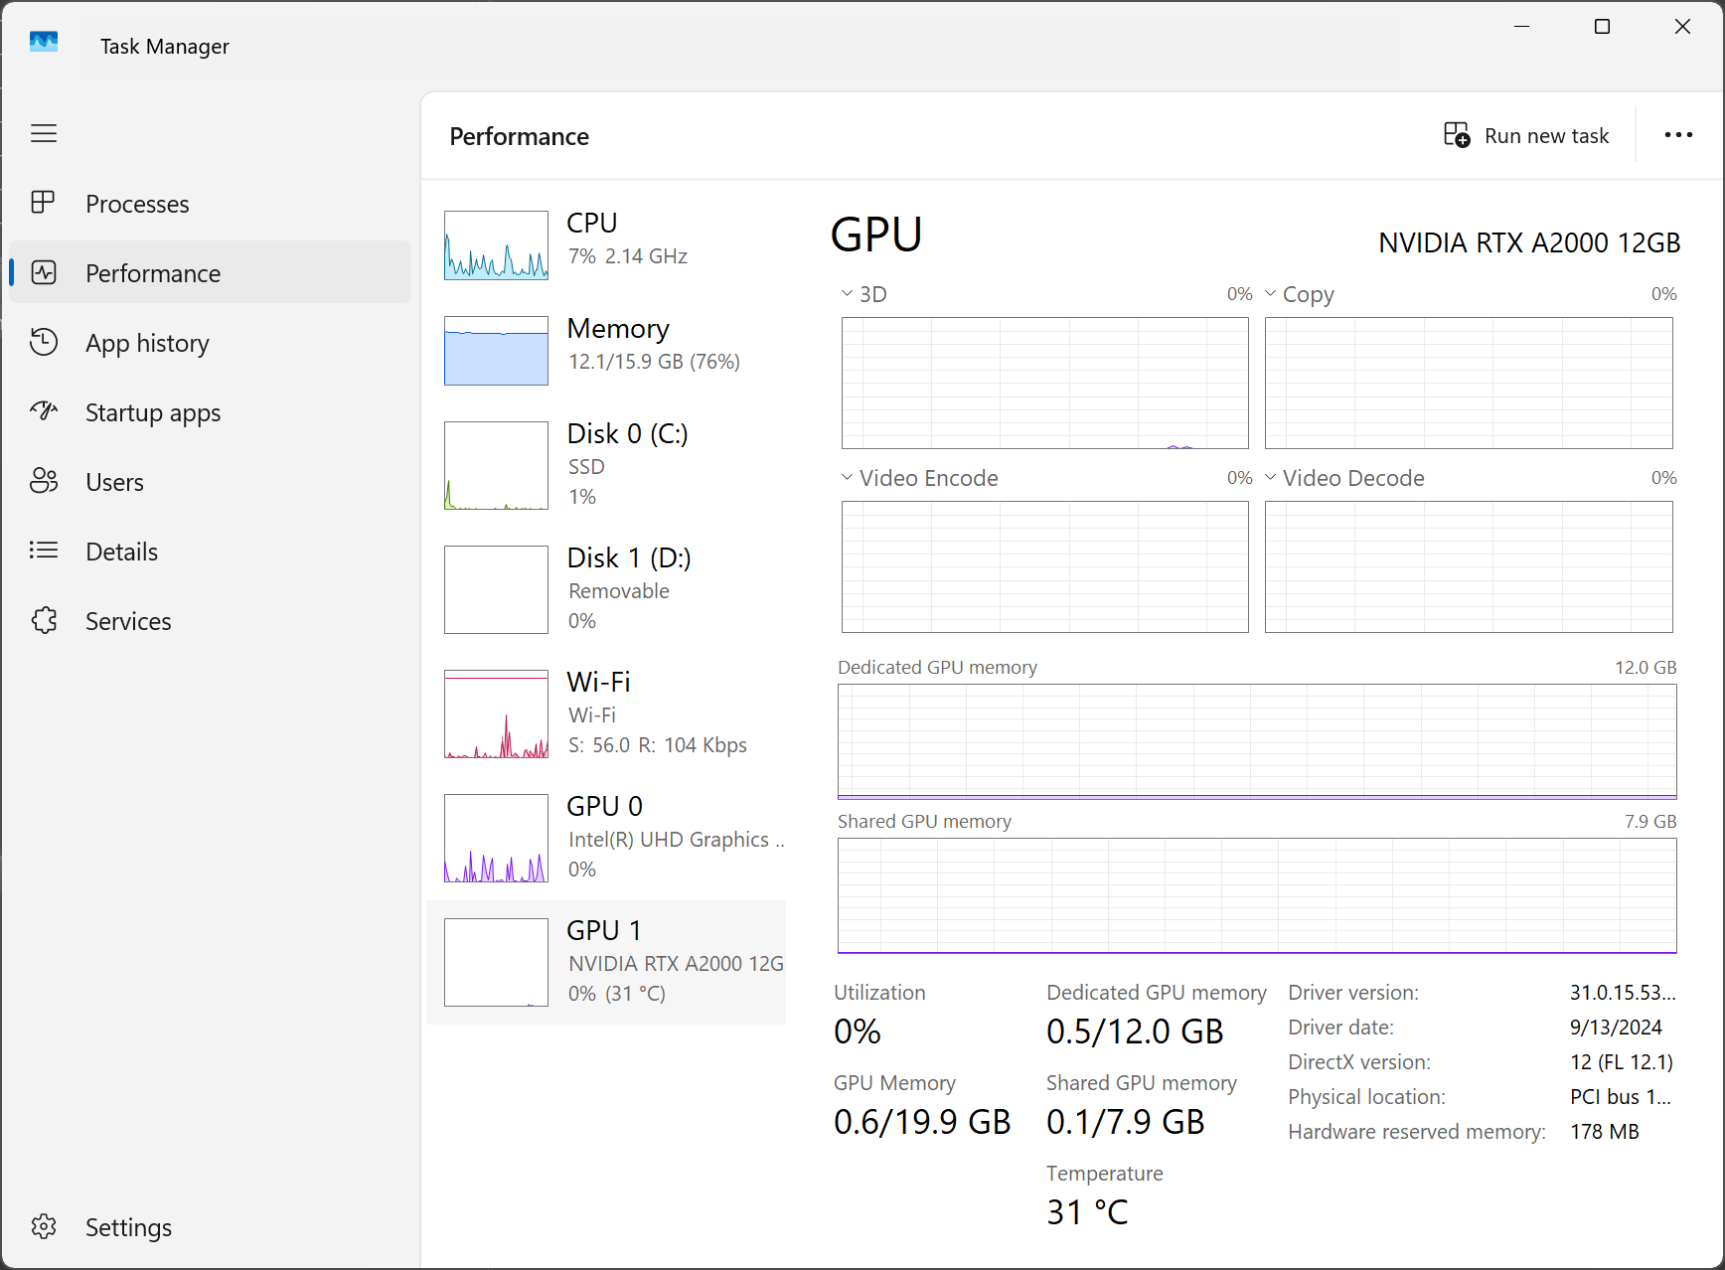1725x1270 pixels.
Task: Select the GPU 0 graph thumbnail
Action: point(496,838)
